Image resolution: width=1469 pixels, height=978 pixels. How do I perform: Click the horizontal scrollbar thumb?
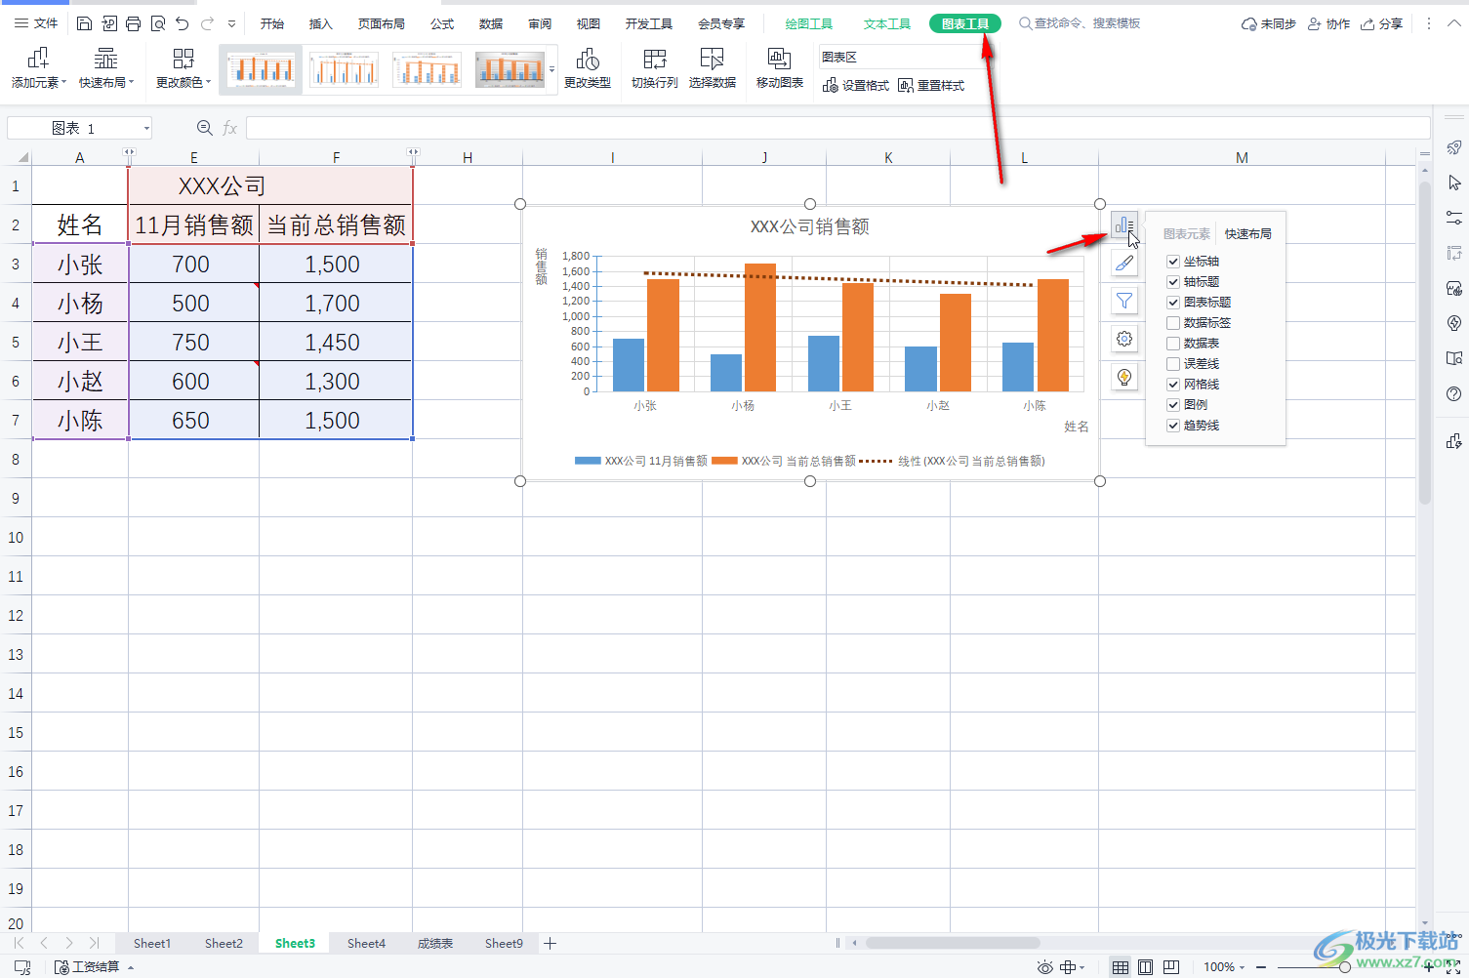pos(953,943)
